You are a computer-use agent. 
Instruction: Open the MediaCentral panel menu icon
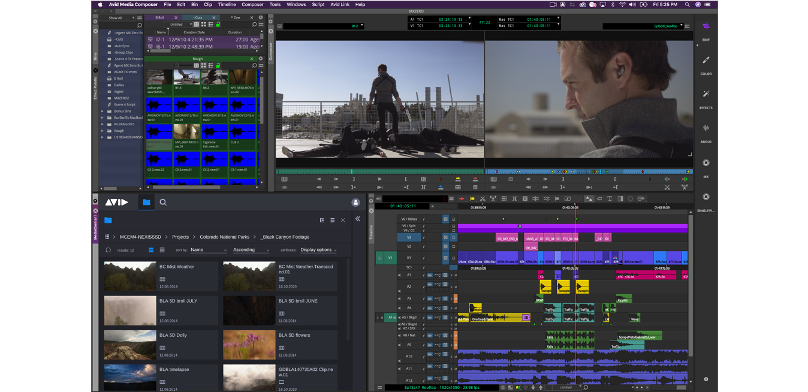tap(332, 220)
